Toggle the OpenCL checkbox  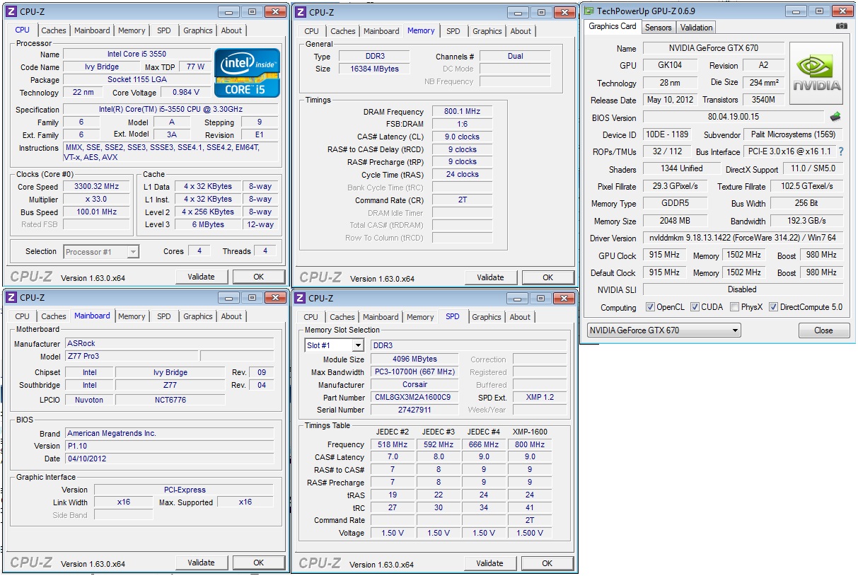pyautogui.click(x=650, y=307)
